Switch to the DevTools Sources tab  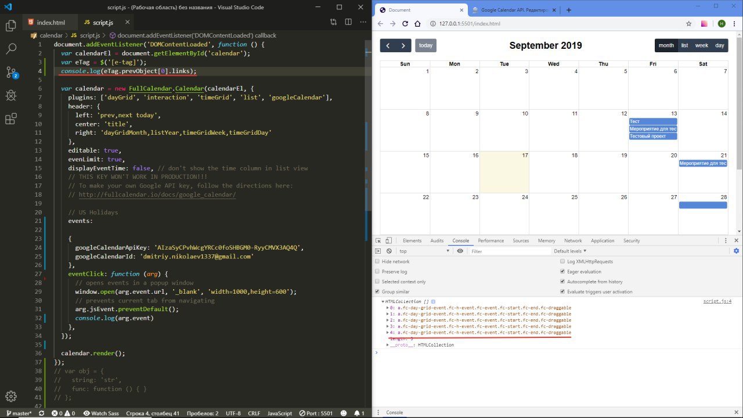click(x=521, y=240)
